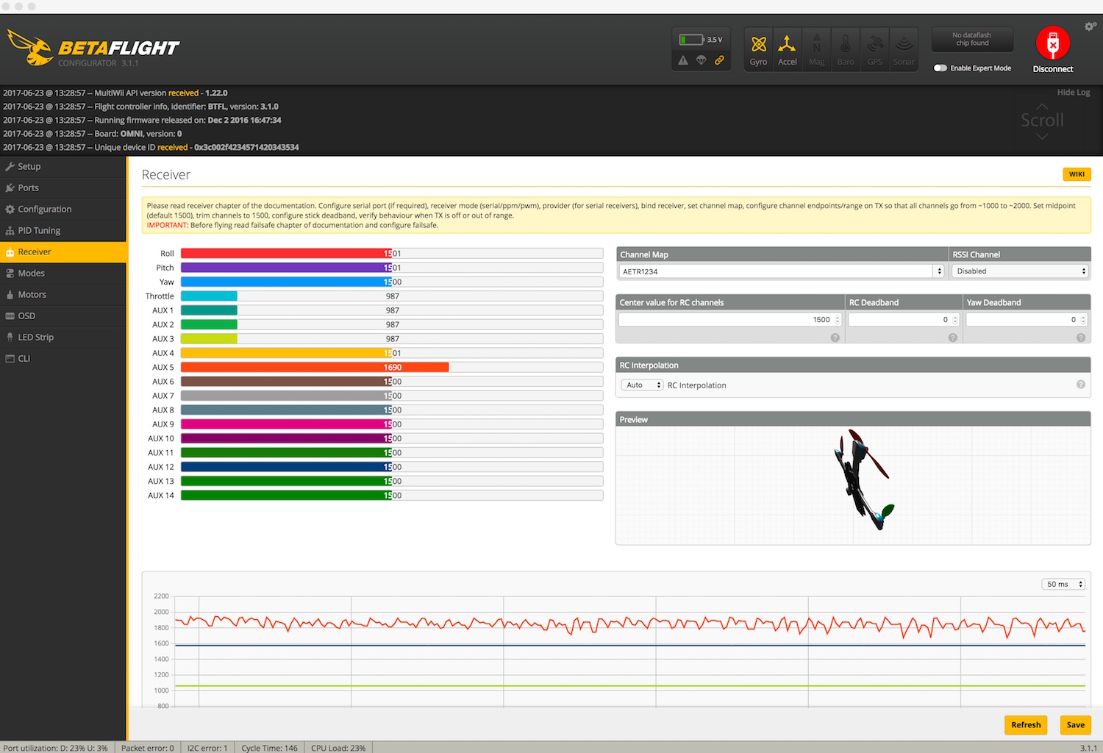Click the link status icon under battery
The height and width of the screenshot is (753, 1103).
click(x=719, y=60)
